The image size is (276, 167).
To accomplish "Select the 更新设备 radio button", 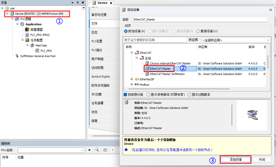I will click(x=198, y=31).
